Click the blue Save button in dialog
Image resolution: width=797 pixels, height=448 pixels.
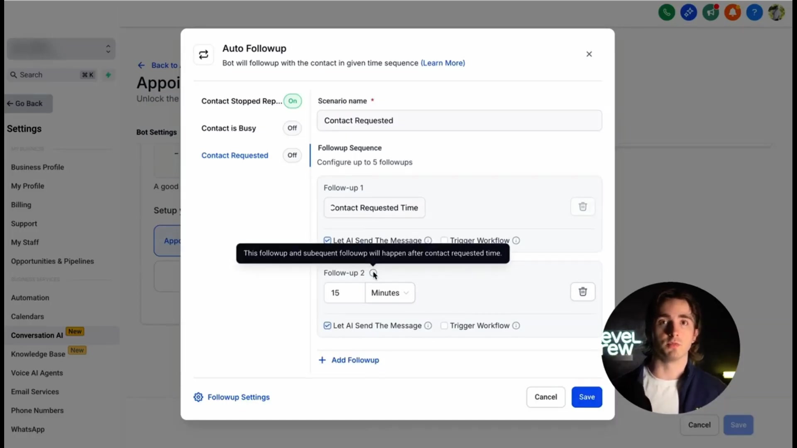(587, 397)
